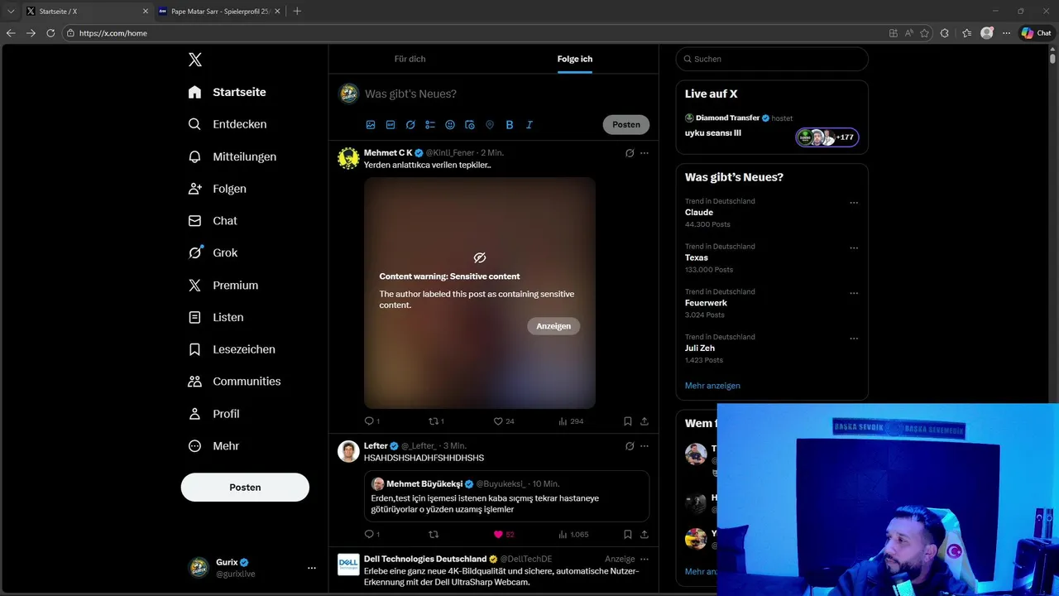Reply to Lefter's post
This screenshot has width=1059, height=596.
click(x=372, y=535)
